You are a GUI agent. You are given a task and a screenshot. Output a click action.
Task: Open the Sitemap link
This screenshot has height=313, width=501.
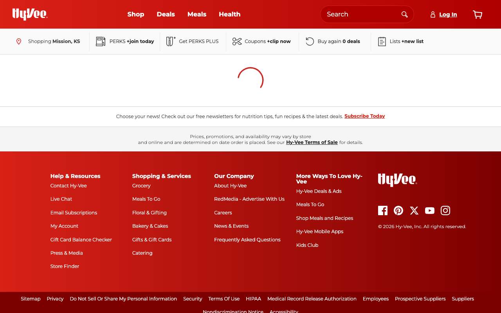(31, 299)
